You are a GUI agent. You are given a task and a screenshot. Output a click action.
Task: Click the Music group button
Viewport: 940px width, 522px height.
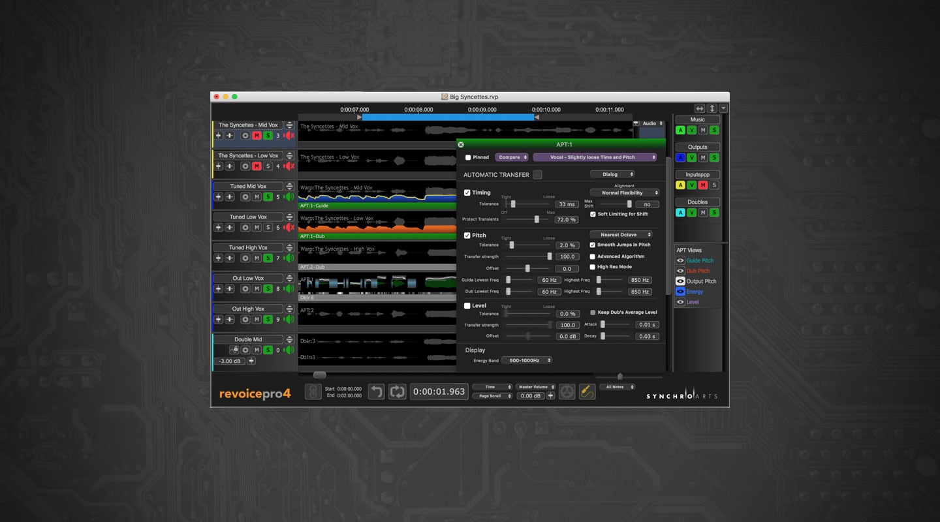pyautogui.click(x=697, y=119)
